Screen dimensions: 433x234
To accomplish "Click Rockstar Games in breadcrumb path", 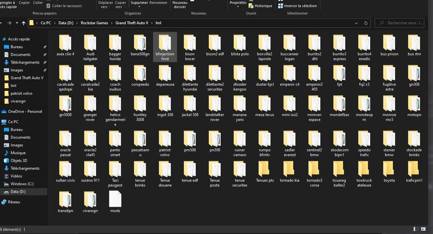I will click(x=94, y=23).
